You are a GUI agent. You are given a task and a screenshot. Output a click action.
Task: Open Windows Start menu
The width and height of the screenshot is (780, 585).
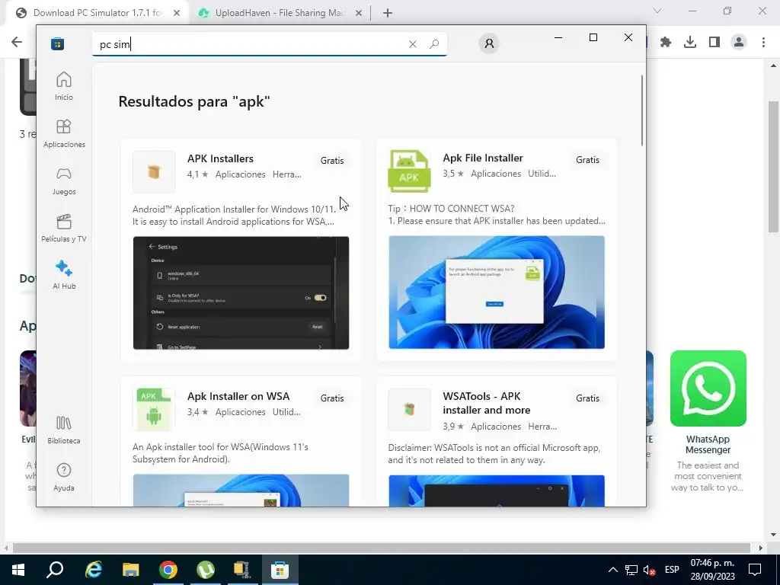(x=18, y=570)
